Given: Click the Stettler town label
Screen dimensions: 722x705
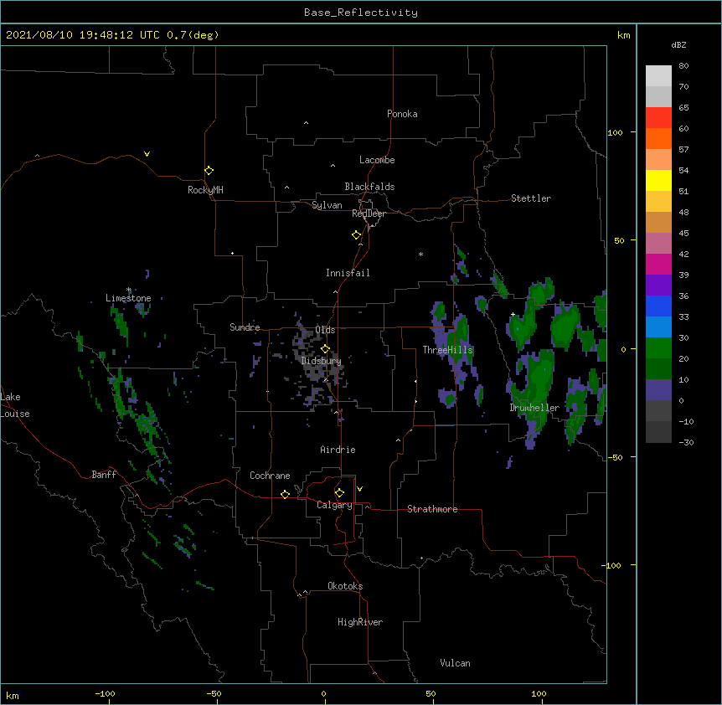Looking at the screenshot, I should click(x=531, y=198).
